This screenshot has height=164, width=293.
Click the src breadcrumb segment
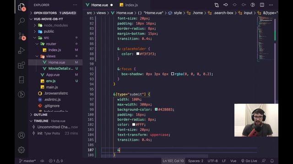tap(89, 13)
